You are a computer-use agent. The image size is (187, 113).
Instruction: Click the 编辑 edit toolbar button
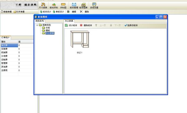[x=72, y=12]
